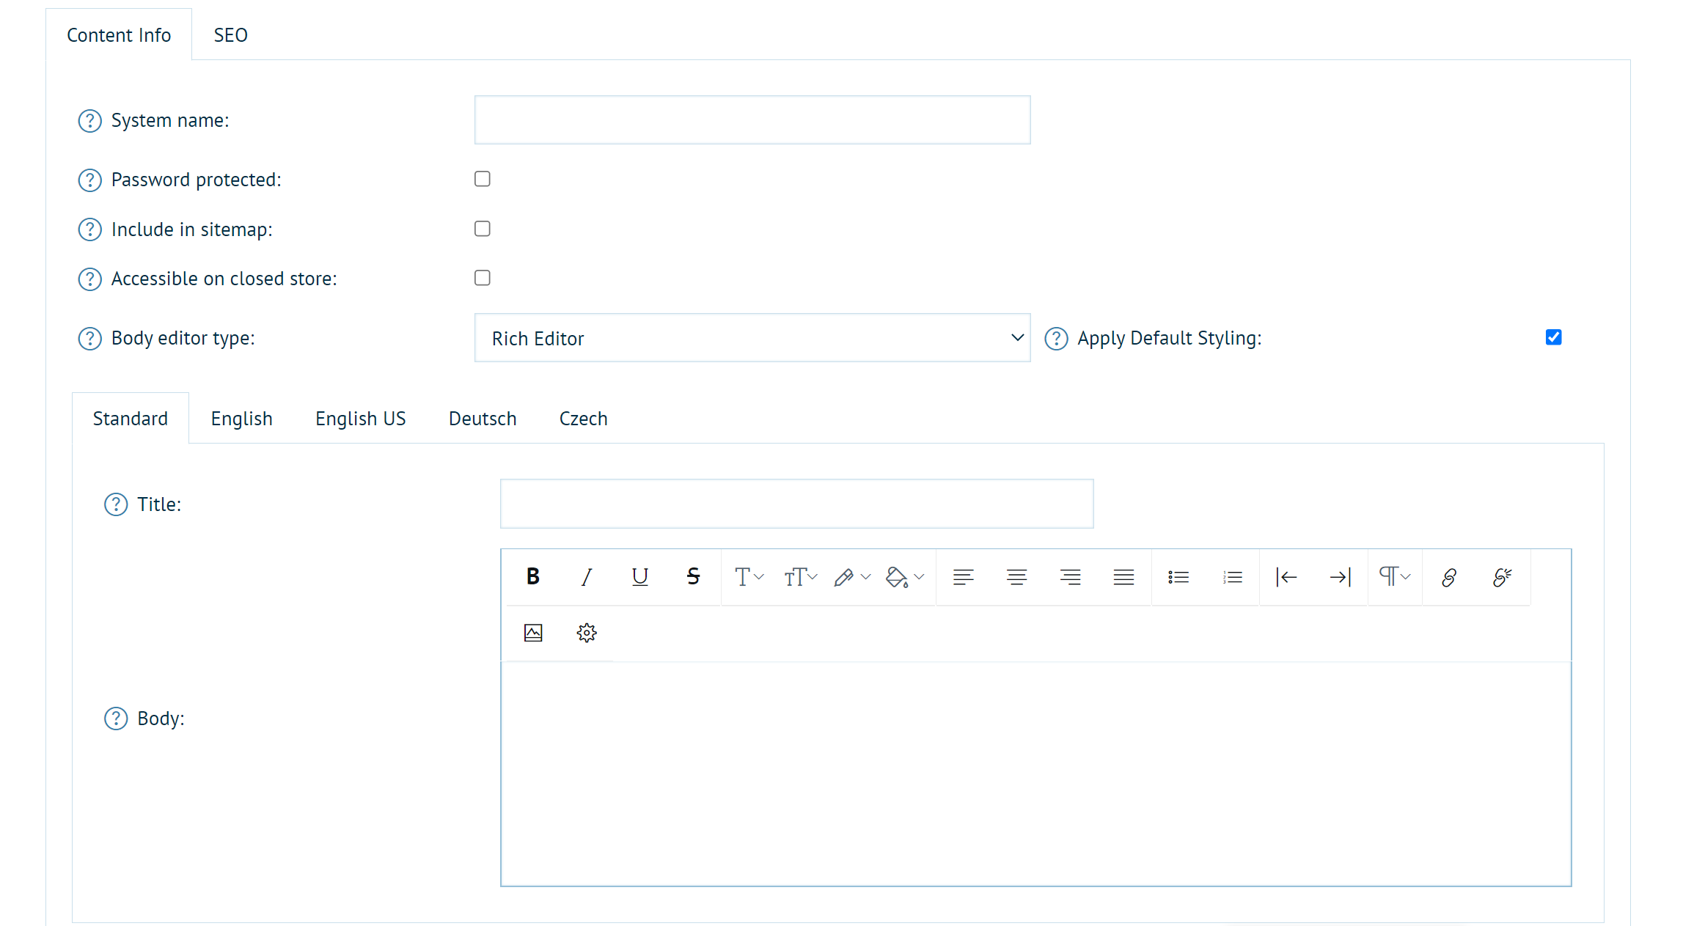1683x926 pixels.
Task: Enable the Password protected checkbox
Action: pos(483,179)
